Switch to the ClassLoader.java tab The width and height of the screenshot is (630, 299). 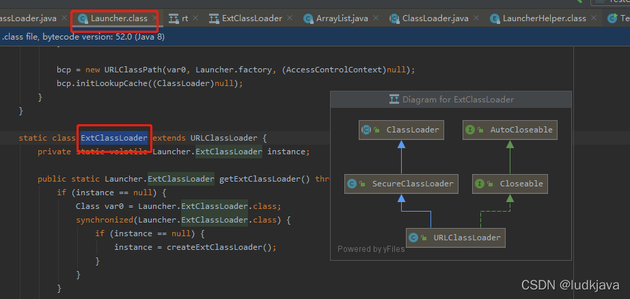point(435,18)
